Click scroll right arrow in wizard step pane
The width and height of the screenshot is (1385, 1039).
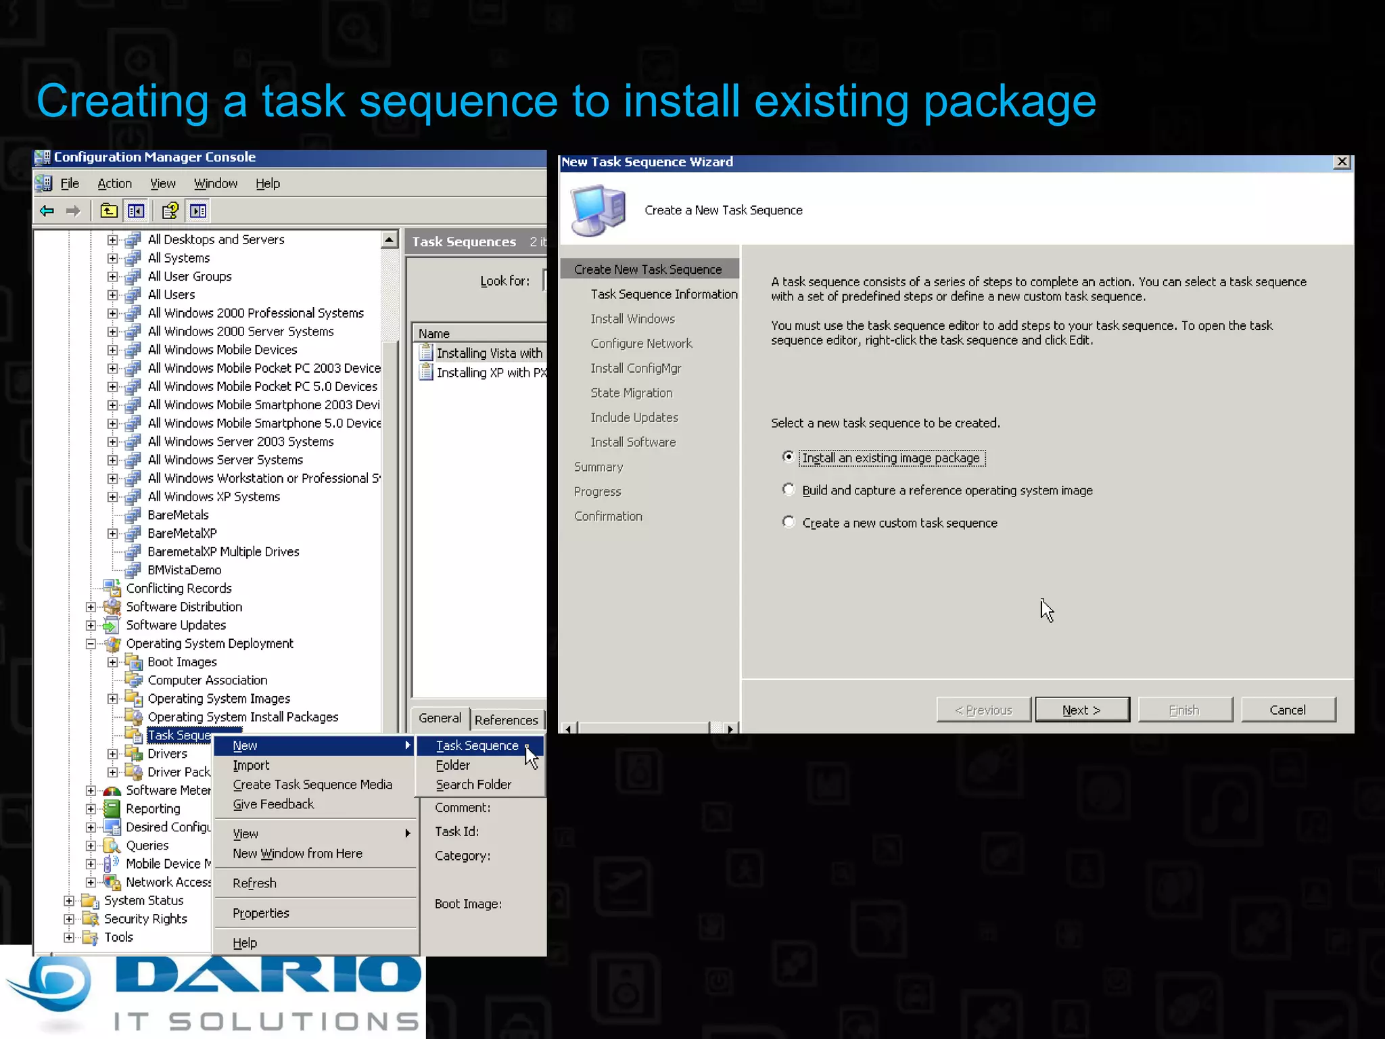[x=730, y=729]
